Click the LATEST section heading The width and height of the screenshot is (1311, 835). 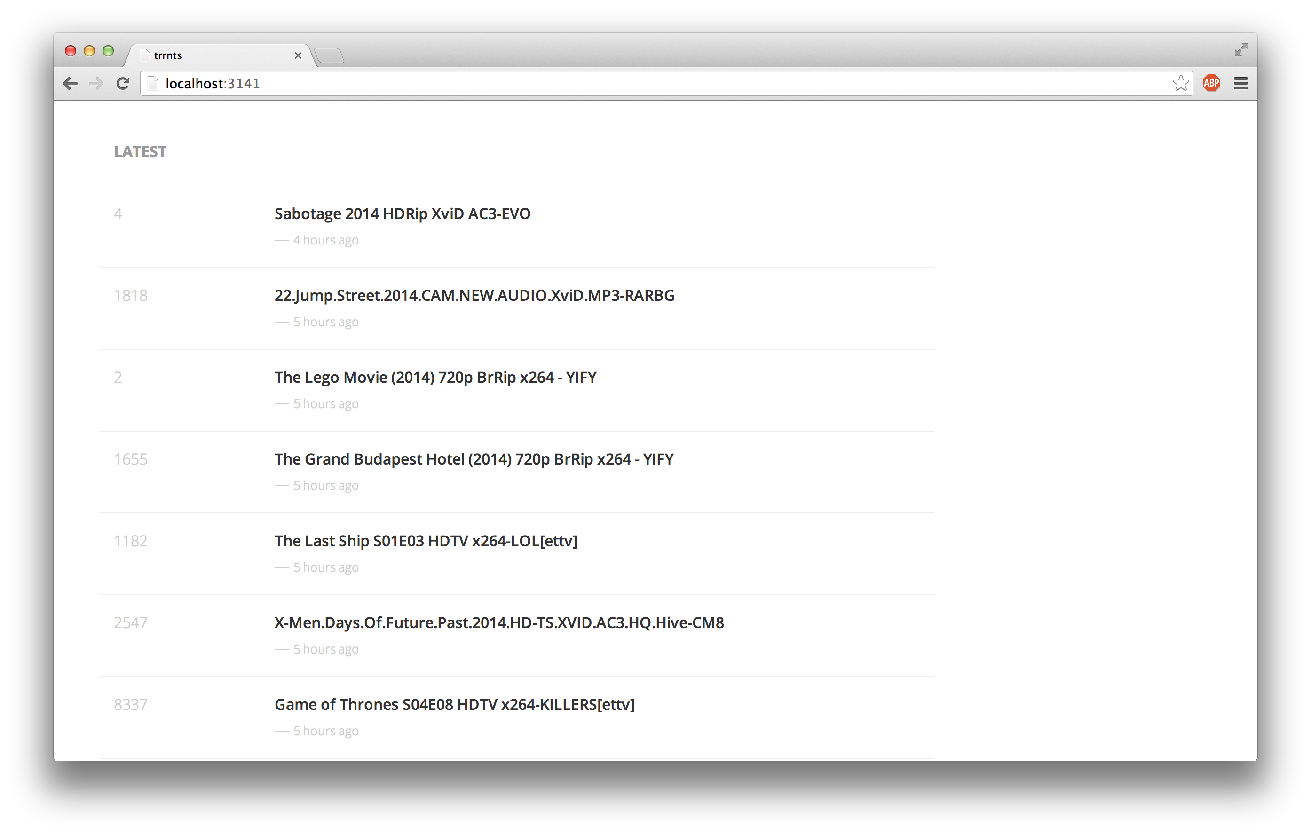point(140,152)
